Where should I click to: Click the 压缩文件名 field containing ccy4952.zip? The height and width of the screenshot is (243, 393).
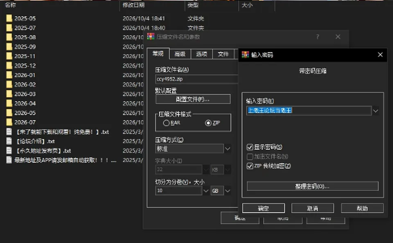pyautogui.click(x=196, y=79)
